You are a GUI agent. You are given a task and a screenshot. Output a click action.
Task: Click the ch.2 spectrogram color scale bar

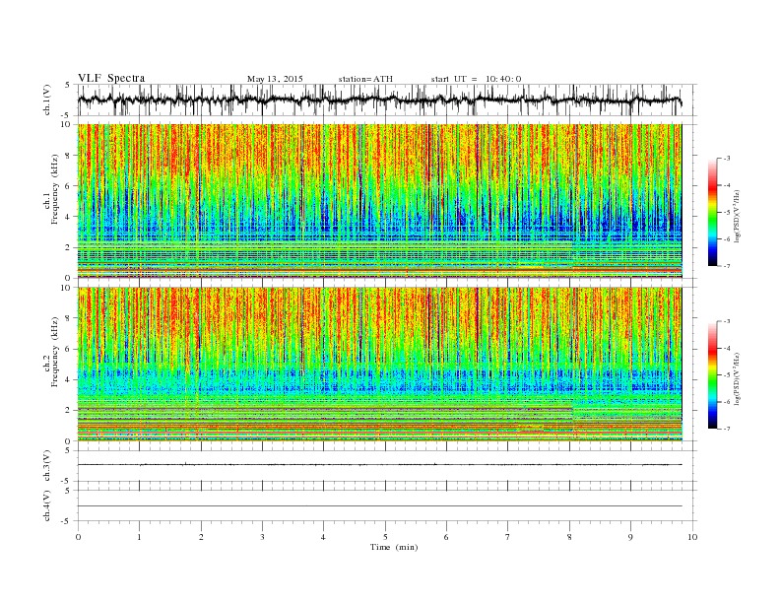click(x=712, y=375)
